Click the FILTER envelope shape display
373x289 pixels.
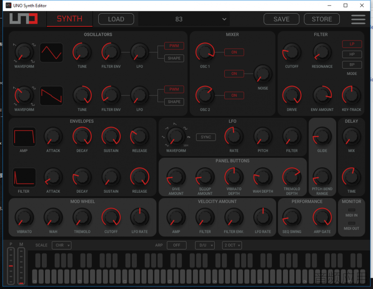24,178
